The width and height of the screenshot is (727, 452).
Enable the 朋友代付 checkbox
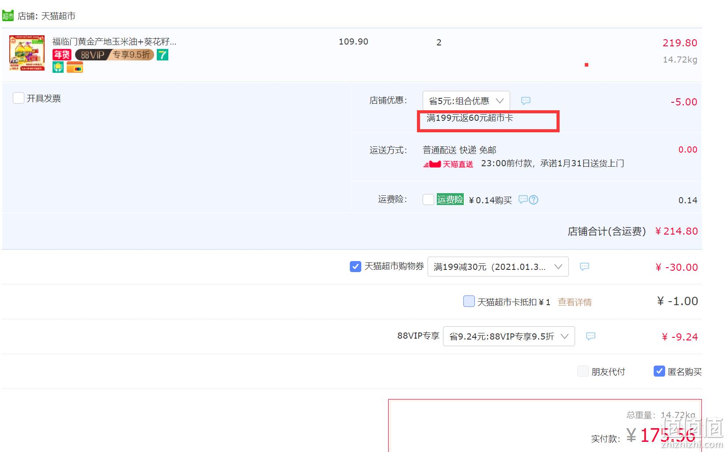click(583, 371)
